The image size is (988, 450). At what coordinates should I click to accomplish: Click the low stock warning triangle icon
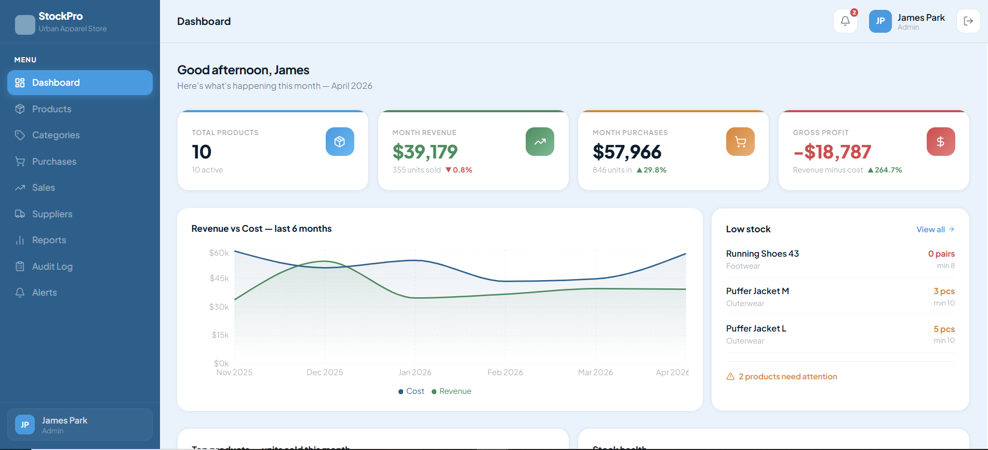pos(730,377)
